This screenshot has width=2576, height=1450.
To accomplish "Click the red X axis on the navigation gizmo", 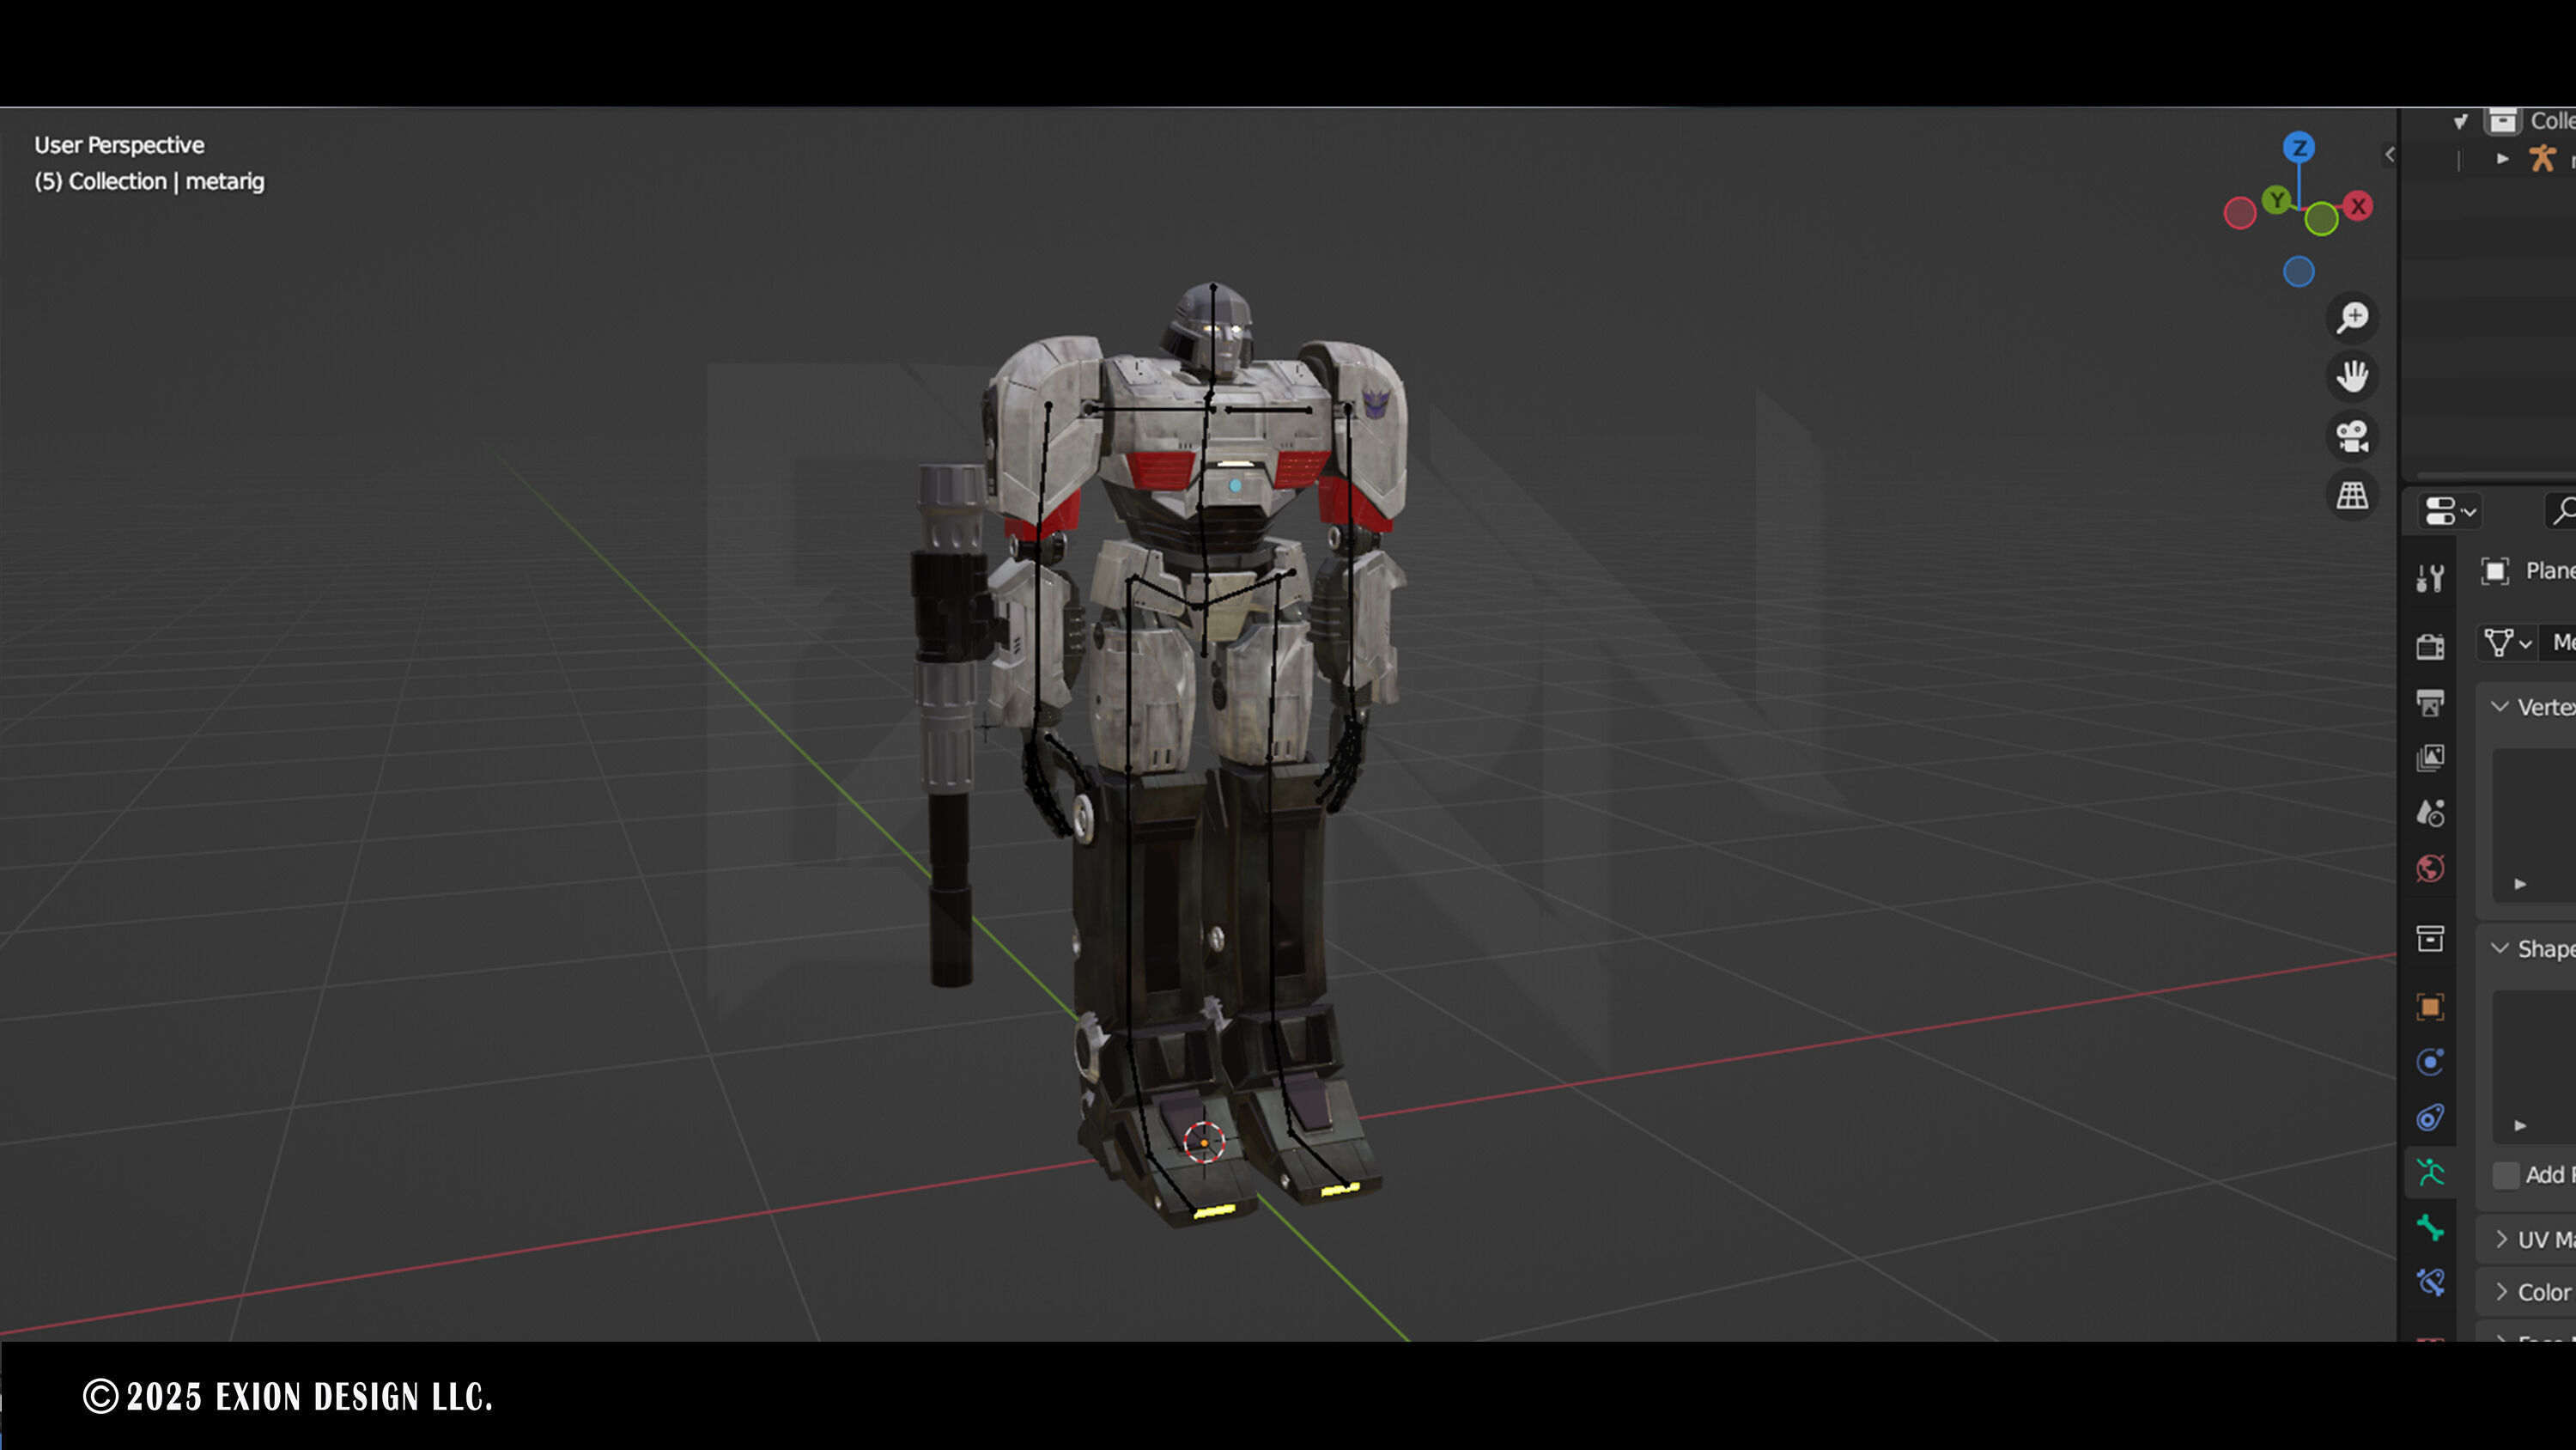I will tap(2359, 206).
